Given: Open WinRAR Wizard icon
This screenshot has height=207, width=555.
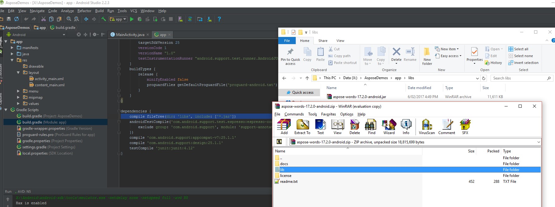Looking at the screenshot, I should tap(389, 127).
